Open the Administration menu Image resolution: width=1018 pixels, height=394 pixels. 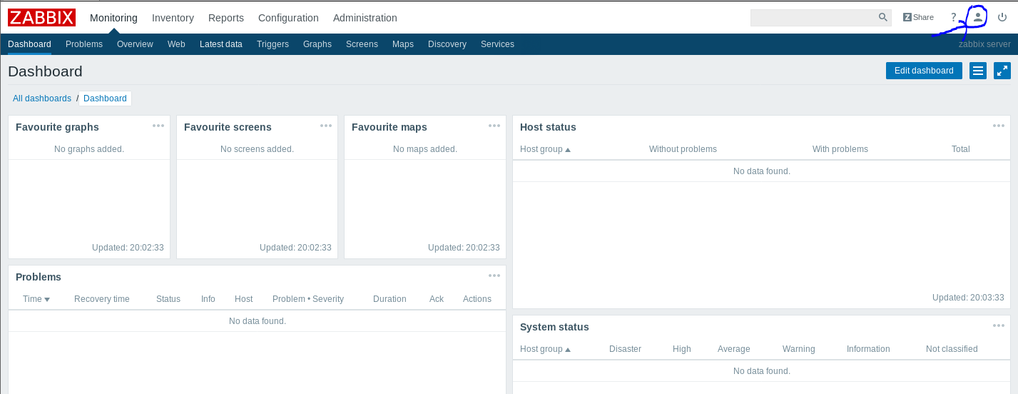365,18
